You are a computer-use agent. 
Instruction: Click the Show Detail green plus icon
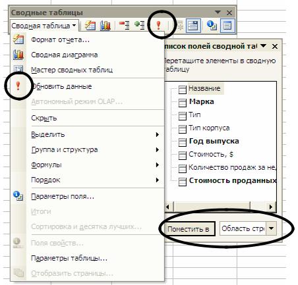(140, 26)
